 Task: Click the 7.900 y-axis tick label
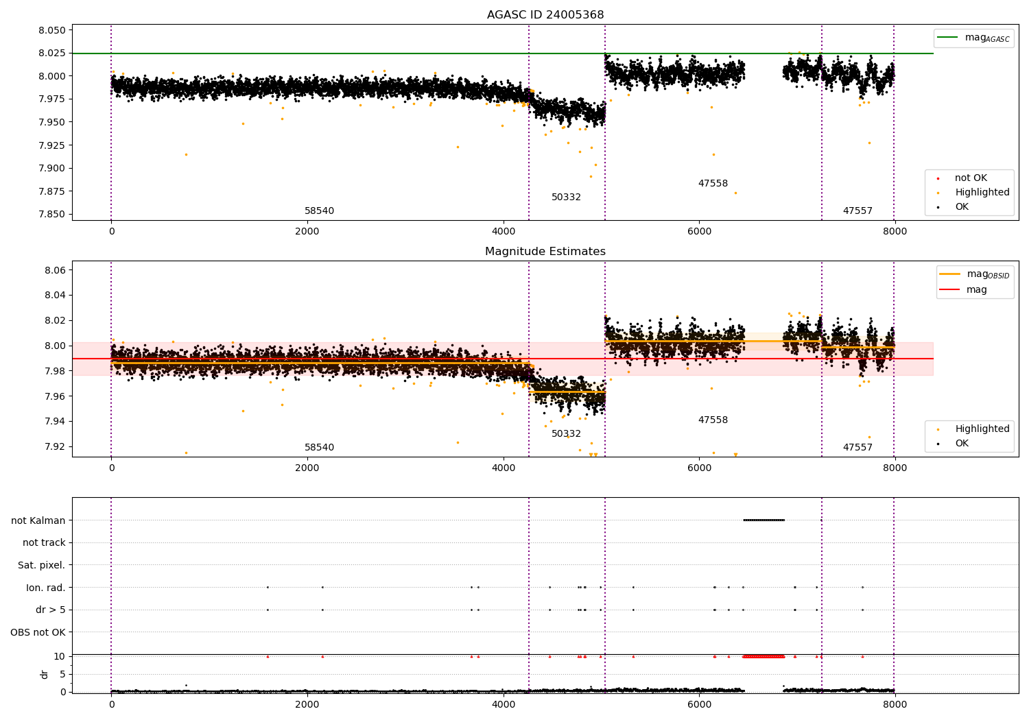coord(52,169)
